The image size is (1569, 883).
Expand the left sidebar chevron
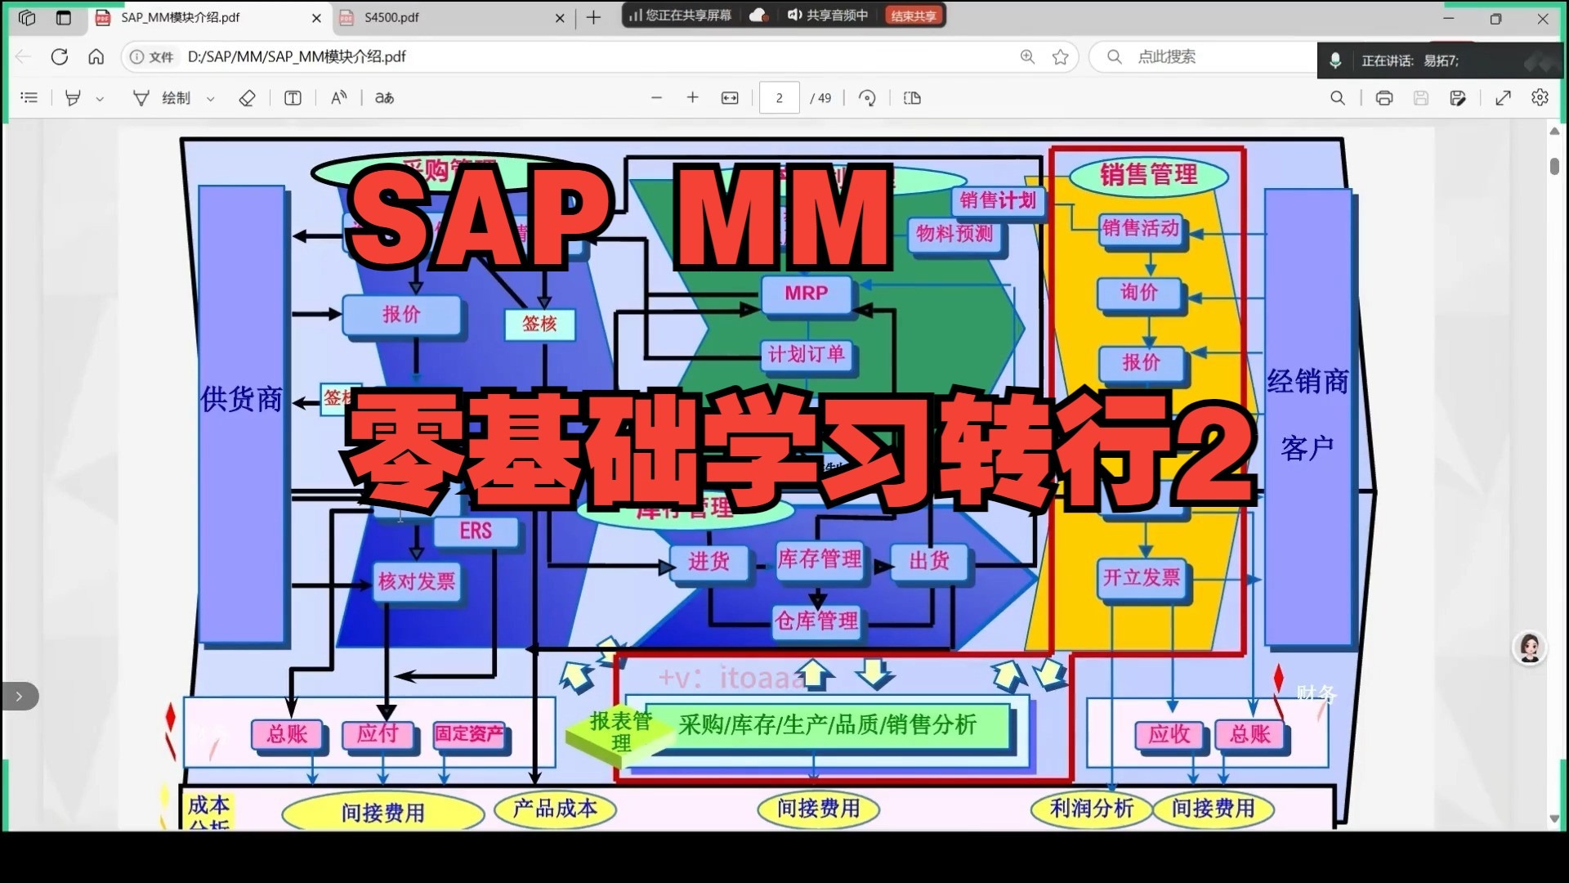tap(20, 697)
